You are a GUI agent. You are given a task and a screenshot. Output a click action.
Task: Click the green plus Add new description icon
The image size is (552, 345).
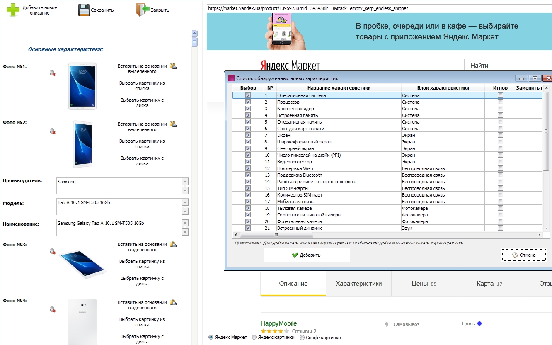(x=13, y=10)
